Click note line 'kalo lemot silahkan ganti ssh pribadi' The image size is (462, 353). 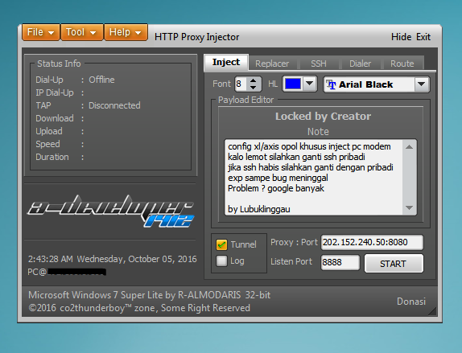tap(296, 157)
